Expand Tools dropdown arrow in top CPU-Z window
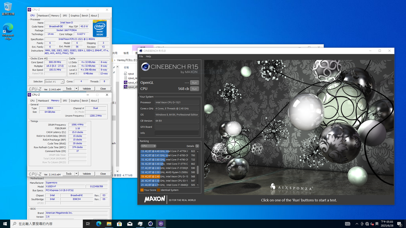The image size is (406, 228). coord(76,89)
